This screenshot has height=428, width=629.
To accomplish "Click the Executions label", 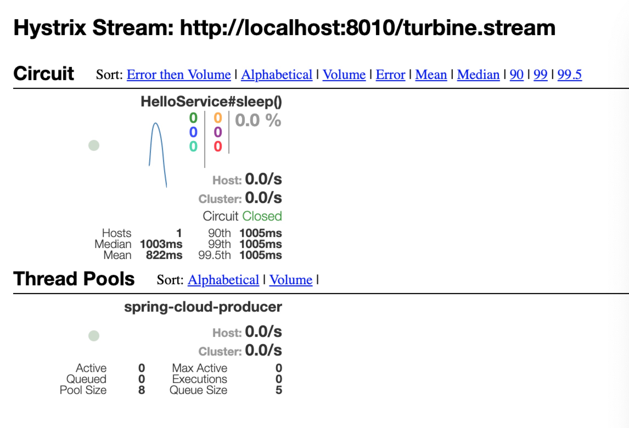I will [x=200, y=379].
